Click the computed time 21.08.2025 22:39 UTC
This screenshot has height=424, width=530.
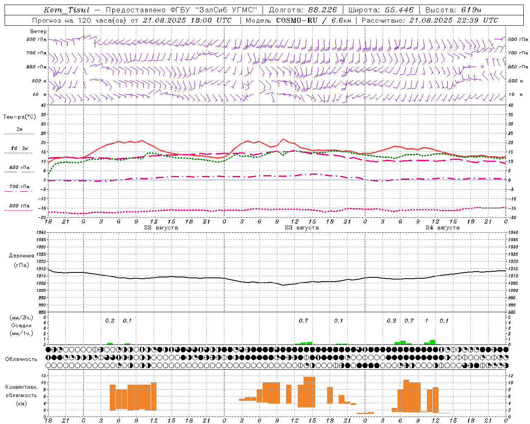454,20
